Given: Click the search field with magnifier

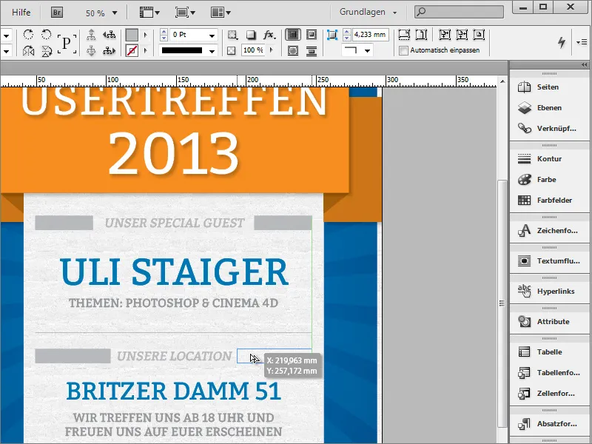Looking at the screenshot, I should 459,12.
